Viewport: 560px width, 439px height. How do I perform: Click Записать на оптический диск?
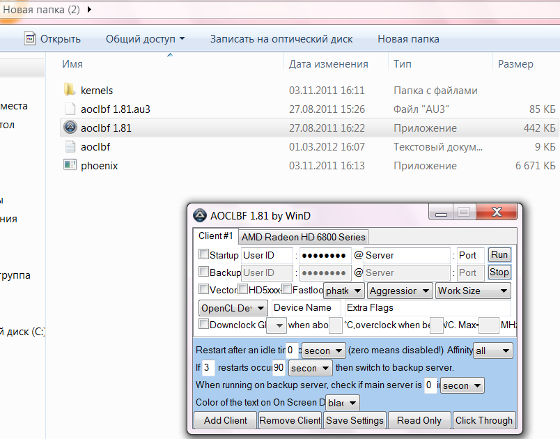click(281, 38)
